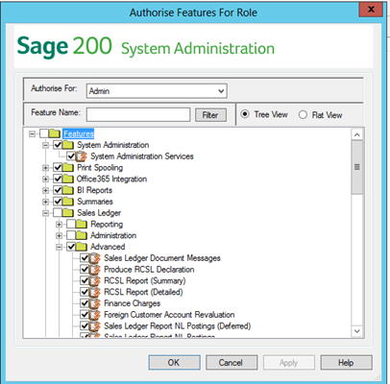Screen dimensions: 390x384
Task: Select the 'Sales Ledger Document Messages' row
Action: coord(162,258)
